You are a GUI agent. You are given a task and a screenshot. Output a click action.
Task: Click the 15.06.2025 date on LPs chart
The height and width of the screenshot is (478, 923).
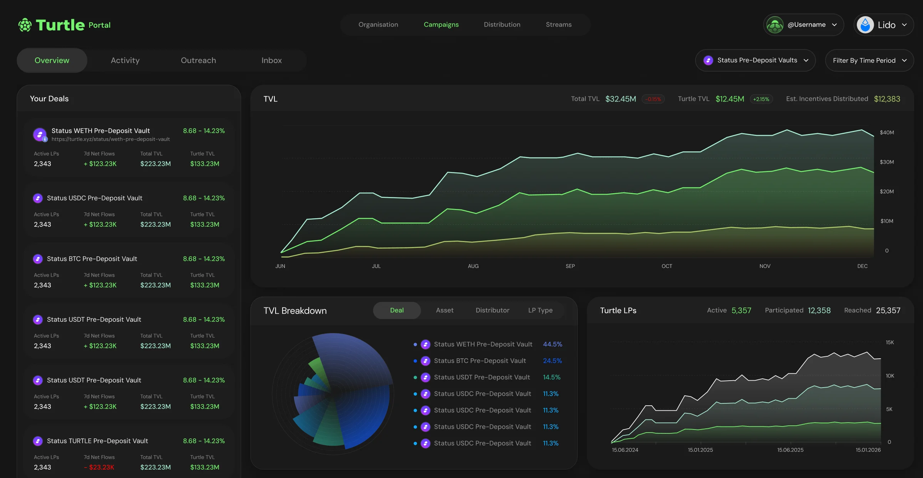pyautogui.click(x=790, y=450)
